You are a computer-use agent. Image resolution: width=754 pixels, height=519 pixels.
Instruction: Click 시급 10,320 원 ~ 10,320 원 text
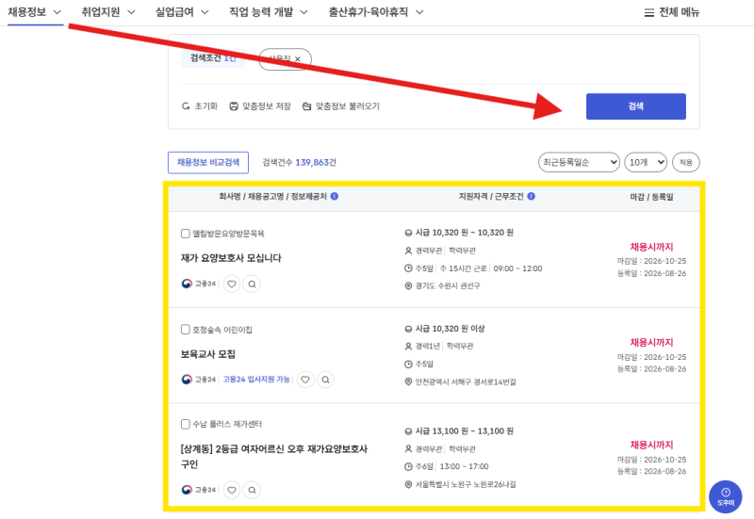465,233
